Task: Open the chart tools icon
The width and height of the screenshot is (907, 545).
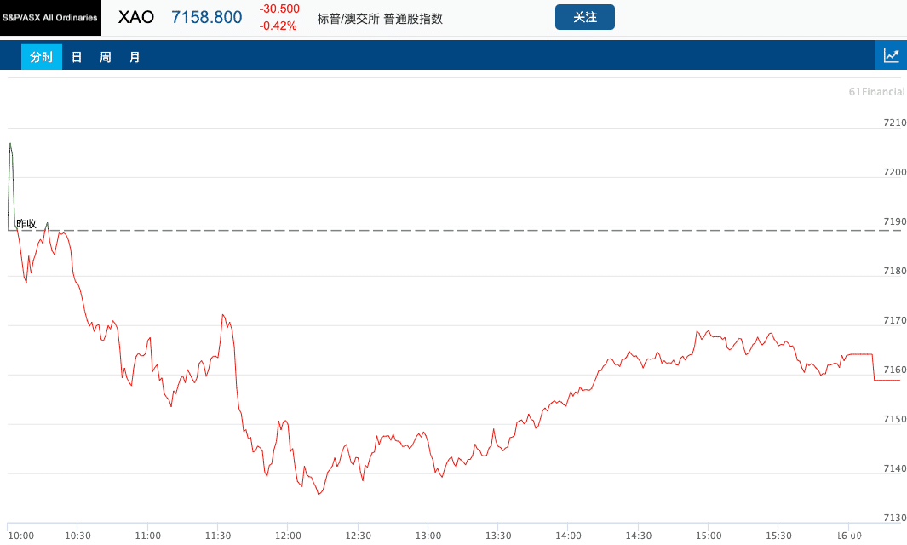Action: point(892,55)
